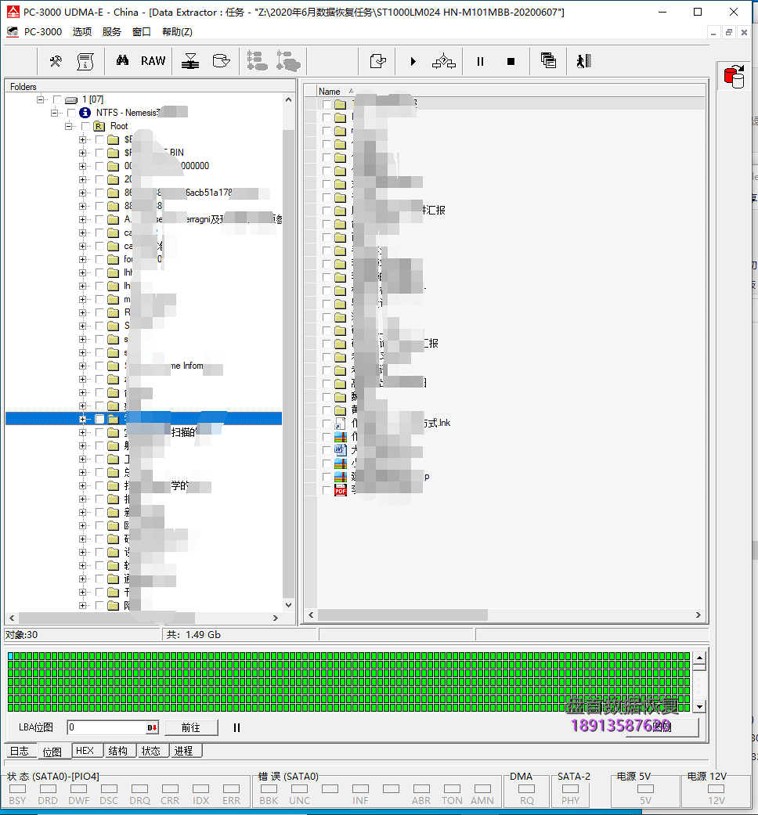Check the PDF file's checkbox in list

click(327, 489)
